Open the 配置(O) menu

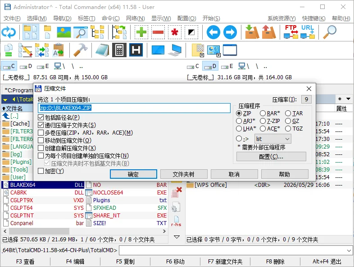(x=187, y=18)
